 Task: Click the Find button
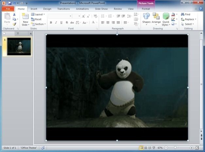(185, 14)
